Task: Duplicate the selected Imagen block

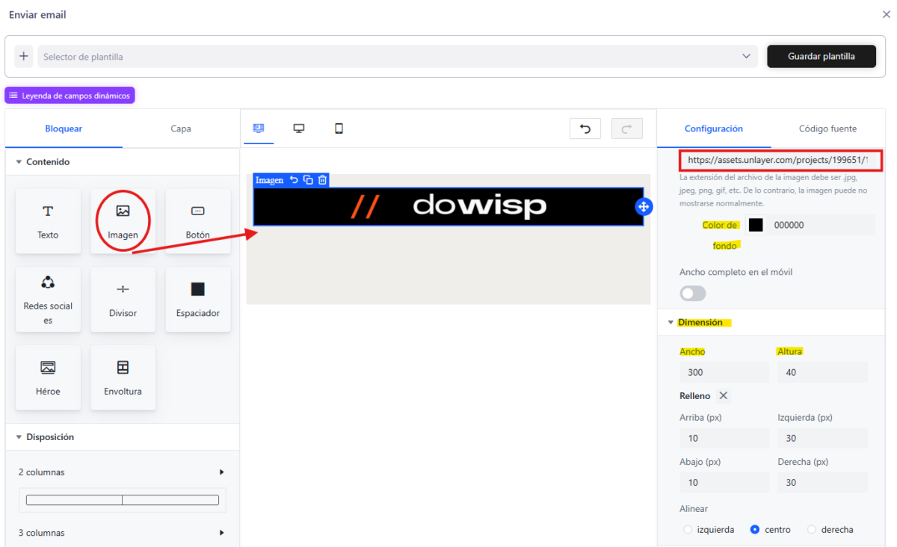Action: (308, 180)
